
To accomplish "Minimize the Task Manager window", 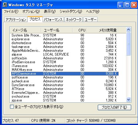I will coord(120,5).
